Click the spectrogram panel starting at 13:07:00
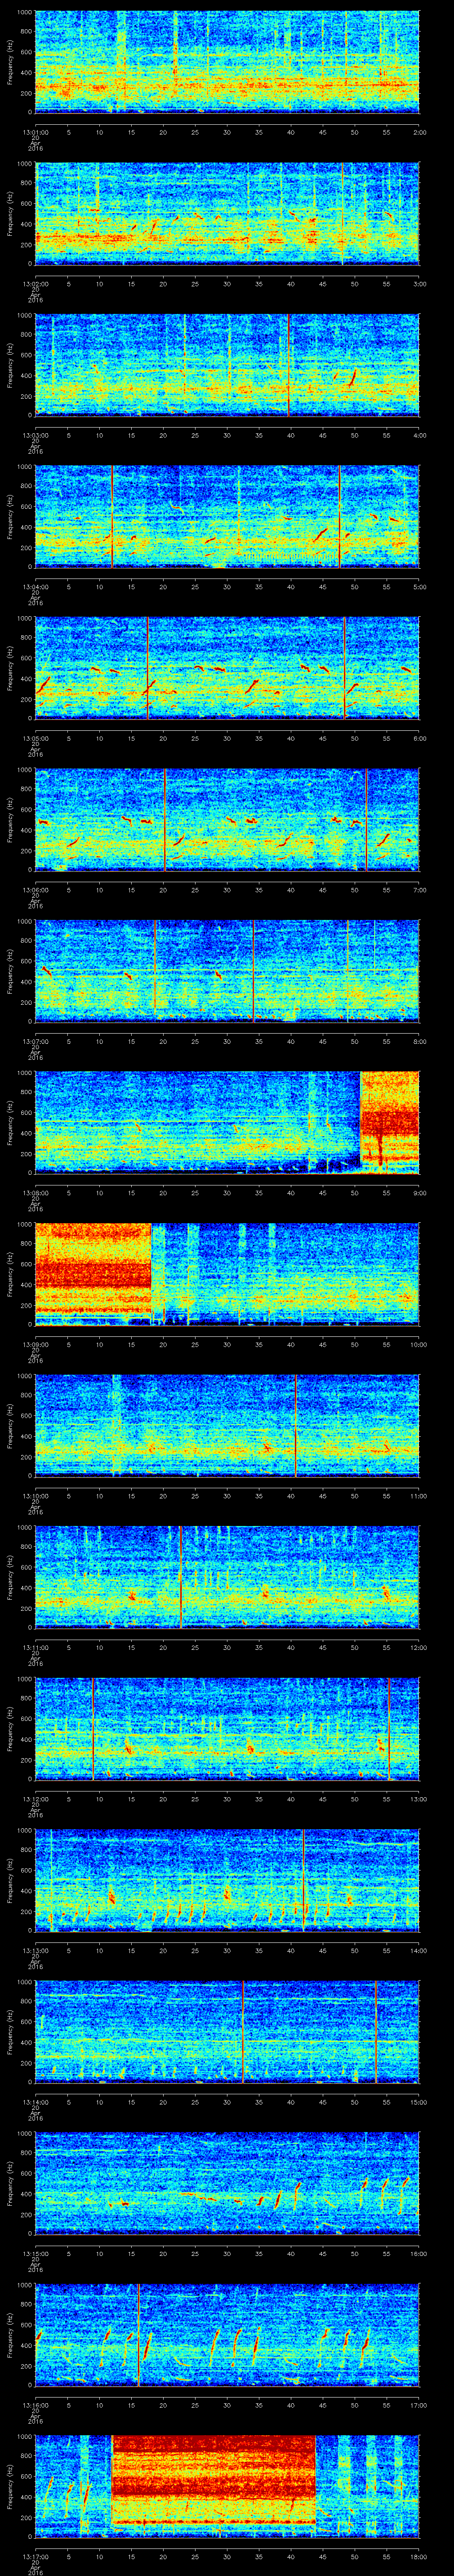Screen dimensions: 454x2576 tap(227, 971)
